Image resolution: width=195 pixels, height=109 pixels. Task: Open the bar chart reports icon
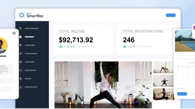pyautogui.click(x=21, y=70)
